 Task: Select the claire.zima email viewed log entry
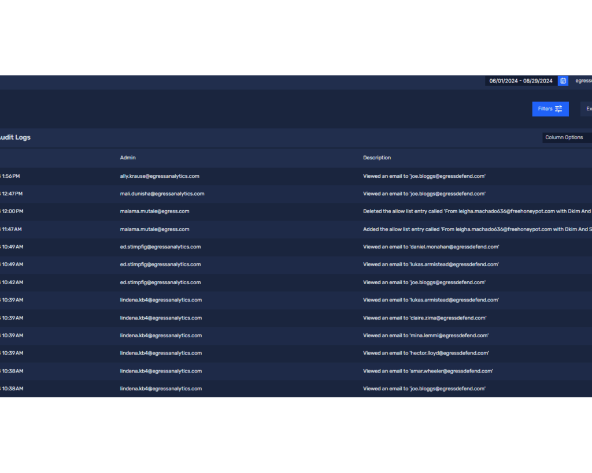[424, 318]
